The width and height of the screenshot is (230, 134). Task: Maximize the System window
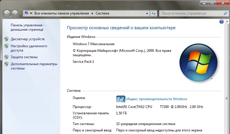coord(212,3)
